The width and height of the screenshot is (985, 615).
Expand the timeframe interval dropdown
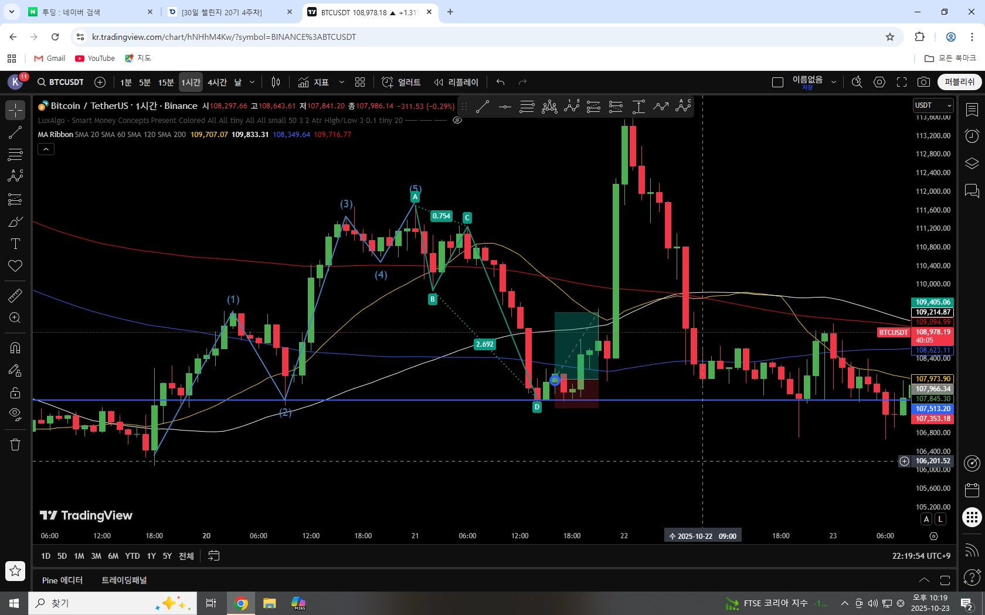[x=252, y=82]
